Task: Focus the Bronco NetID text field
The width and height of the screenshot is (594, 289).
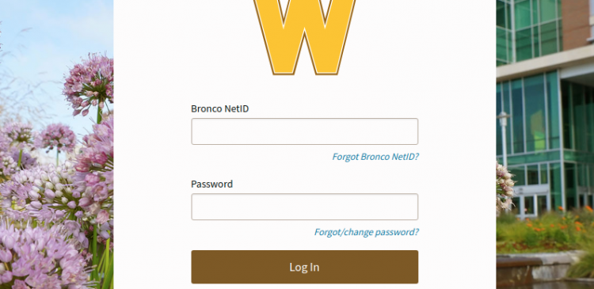Action: pyautogui.click(x=305, y=131)
